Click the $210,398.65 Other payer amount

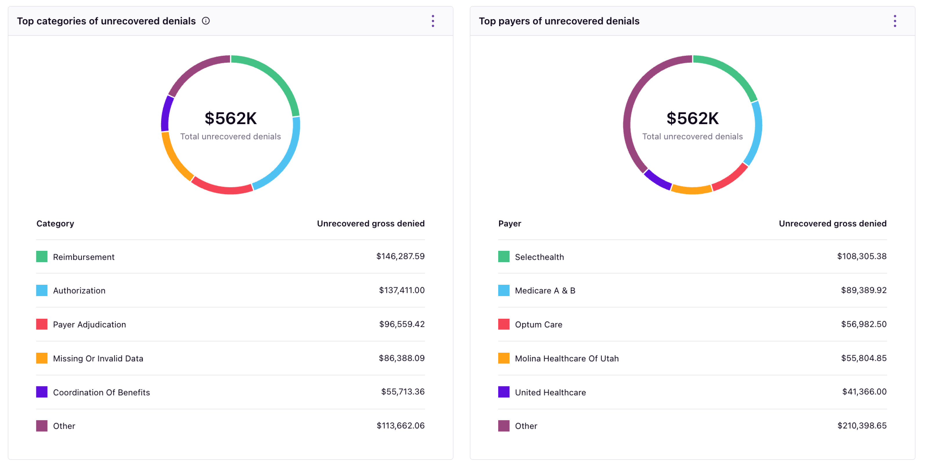[862, 426]
